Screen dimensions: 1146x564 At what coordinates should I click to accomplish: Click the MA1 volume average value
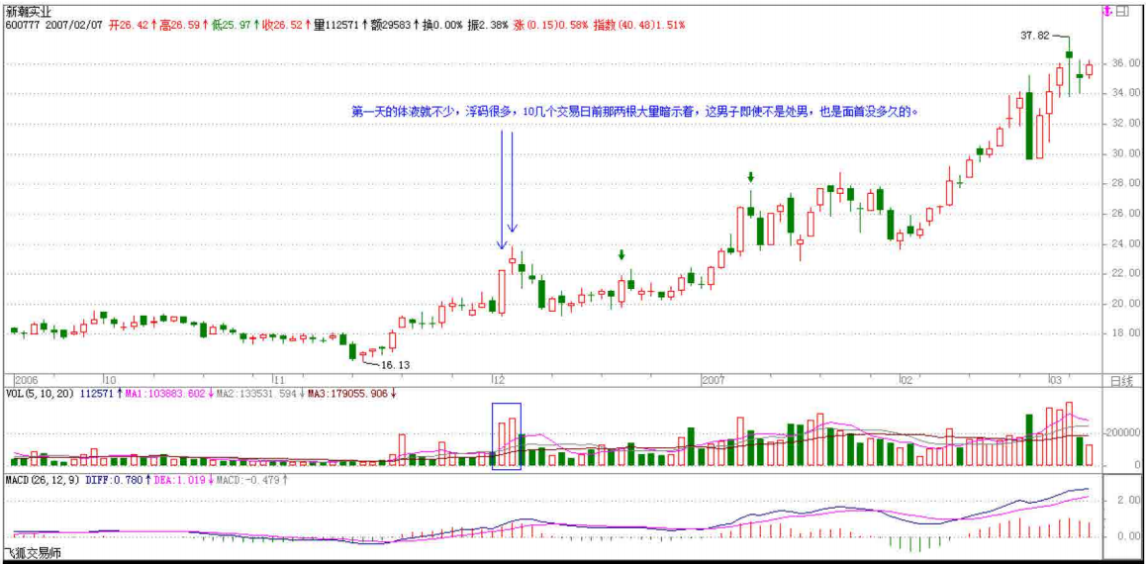[166, 393]
